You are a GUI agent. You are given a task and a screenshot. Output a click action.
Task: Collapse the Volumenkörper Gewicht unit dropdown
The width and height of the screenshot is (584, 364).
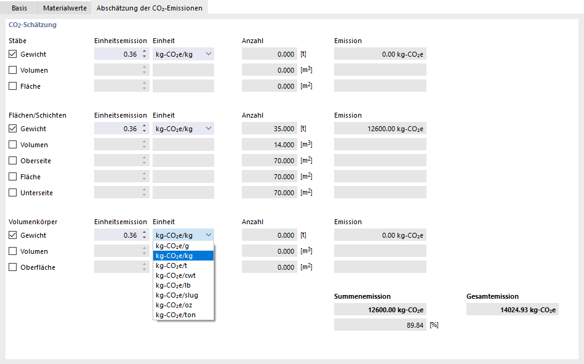(x=183, y=235)
